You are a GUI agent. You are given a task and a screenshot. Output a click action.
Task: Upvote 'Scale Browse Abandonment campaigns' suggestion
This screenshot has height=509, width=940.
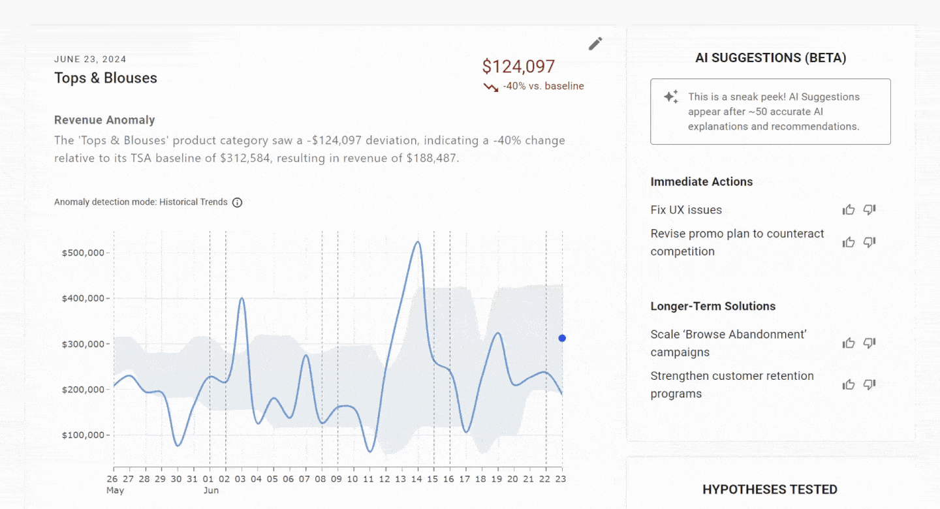(849, 343)
